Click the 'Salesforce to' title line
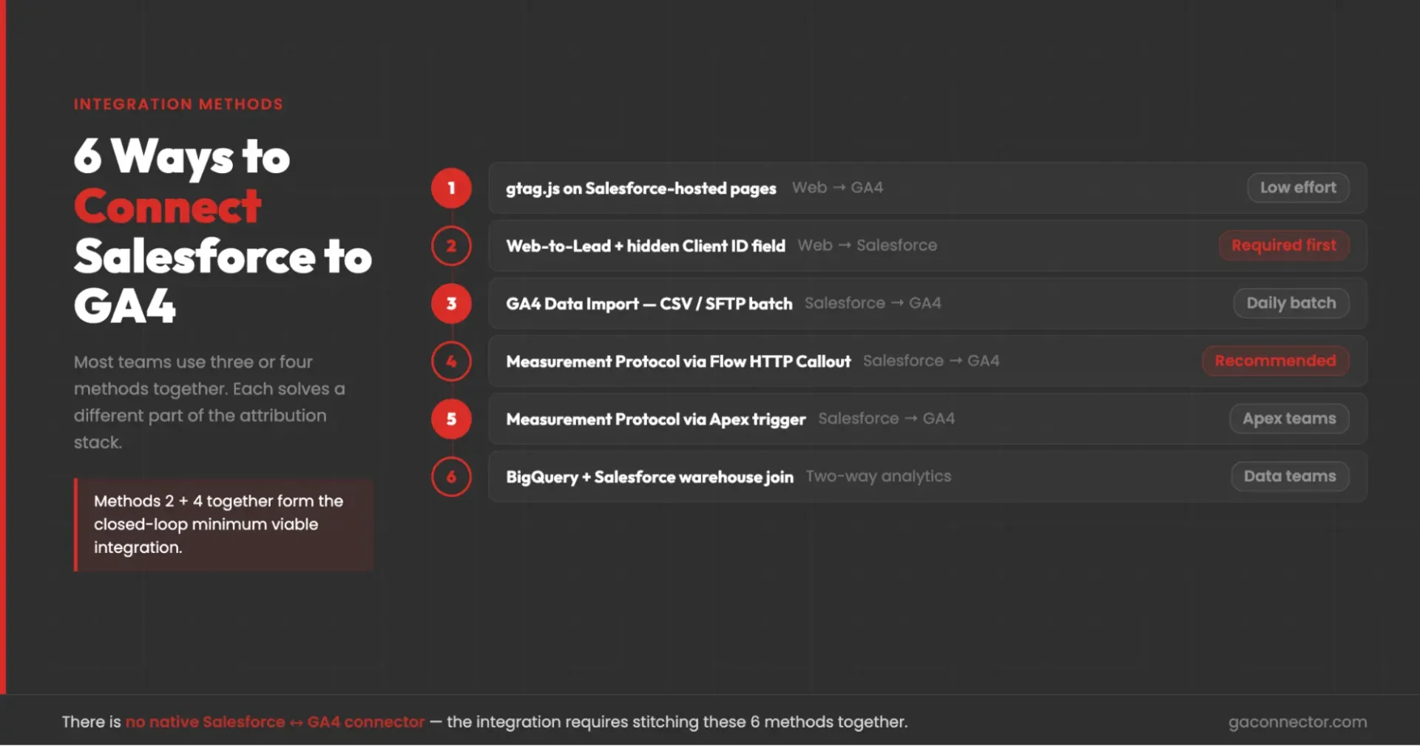The height and width of the screenshot is (746, 1420). coord(223,257)
